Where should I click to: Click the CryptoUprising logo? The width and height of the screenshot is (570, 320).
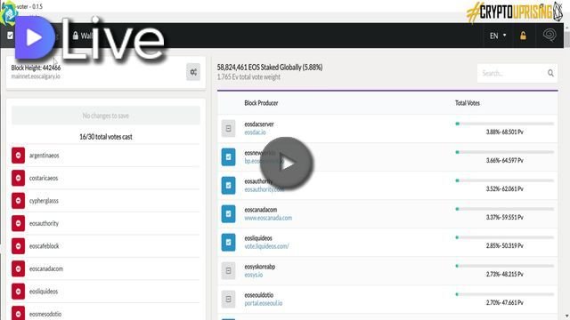tap(515, 12)
